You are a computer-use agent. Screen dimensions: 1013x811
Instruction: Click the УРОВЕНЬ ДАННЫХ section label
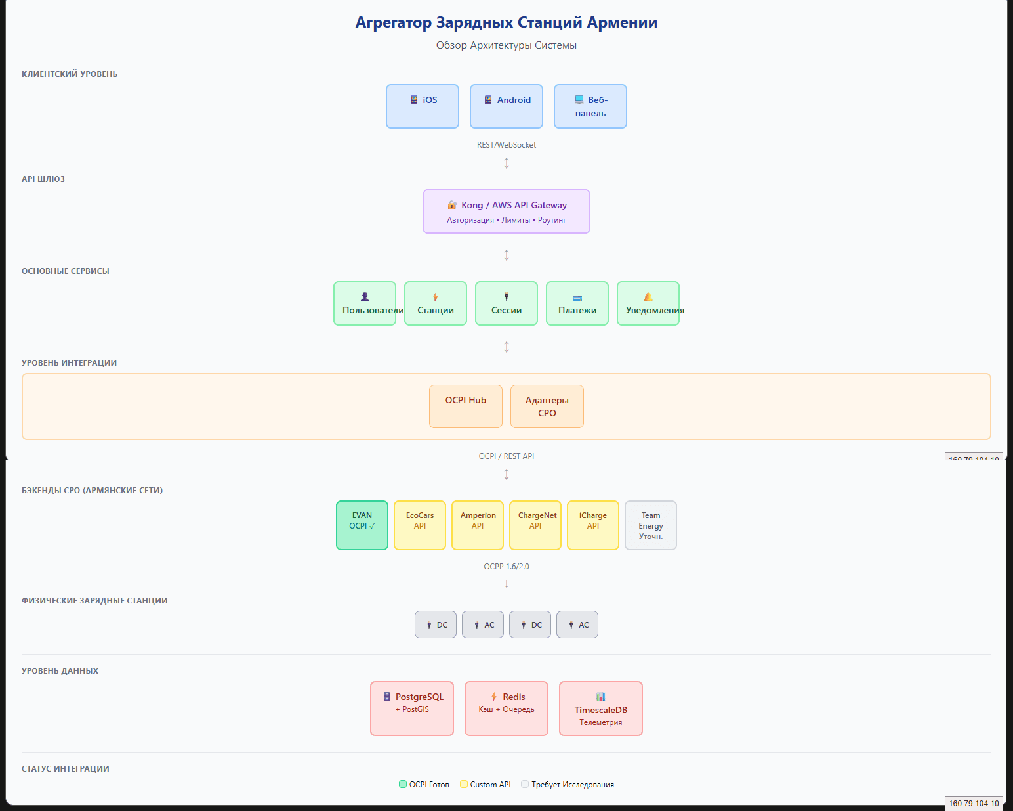click(60, 671)
